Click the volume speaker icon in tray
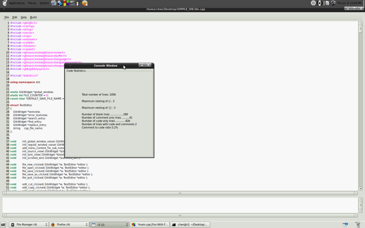 coord(326,3)
